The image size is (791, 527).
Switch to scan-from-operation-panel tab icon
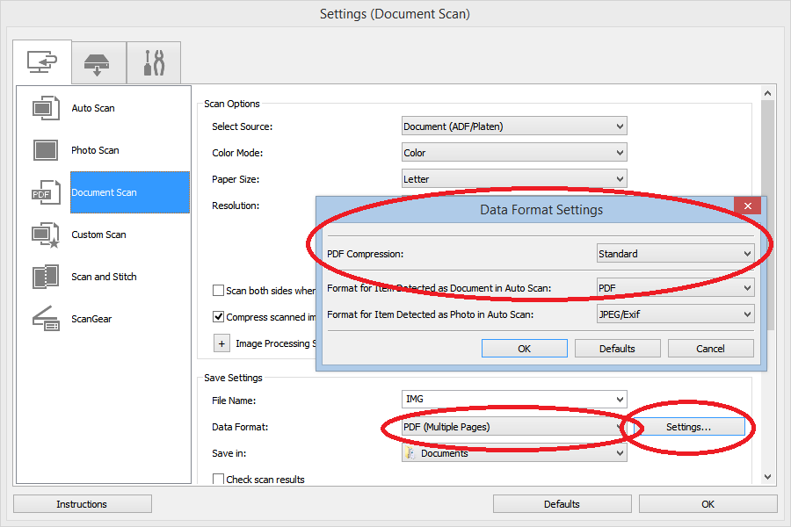coord(98,62)
